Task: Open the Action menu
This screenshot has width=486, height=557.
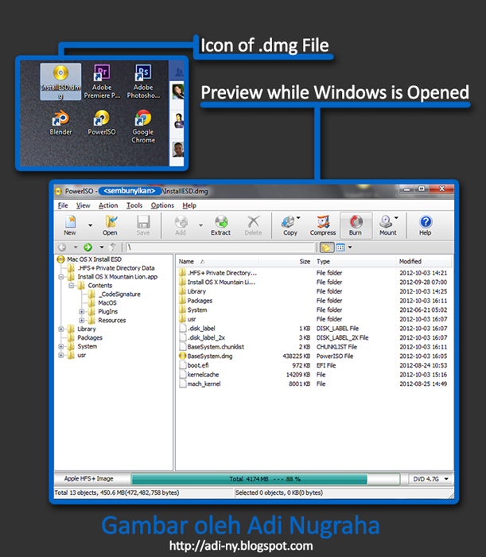Action: pyautogui.click(x=108, y=205)
